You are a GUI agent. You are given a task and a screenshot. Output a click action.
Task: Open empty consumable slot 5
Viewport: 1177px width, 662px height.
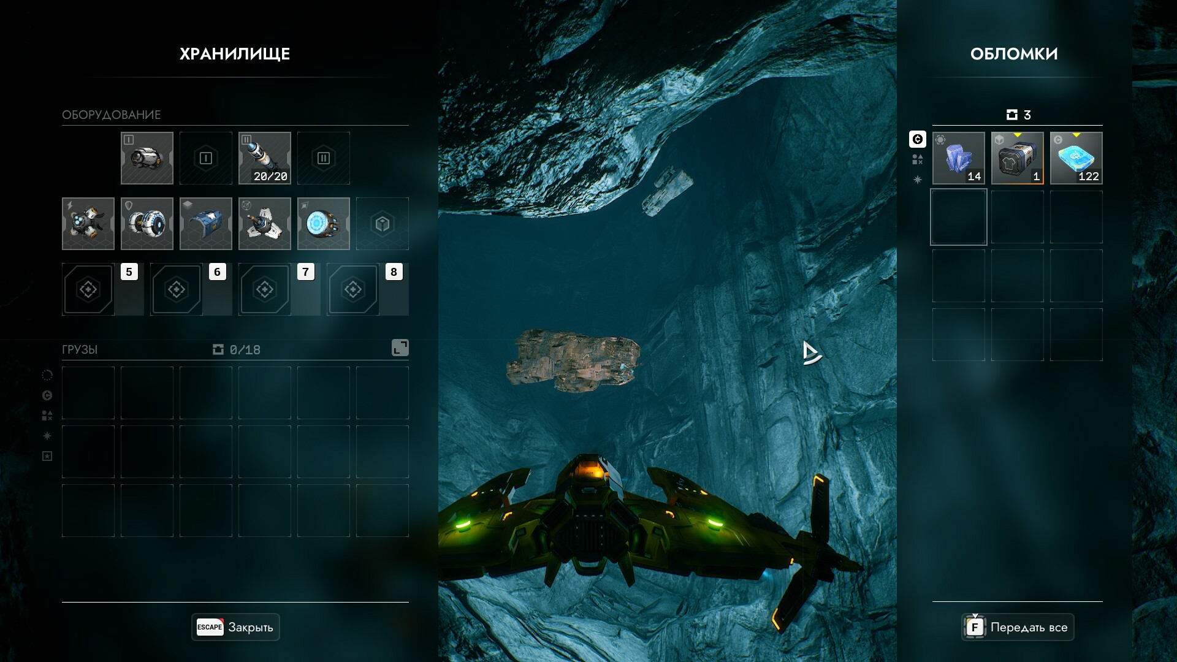point(88,289)
